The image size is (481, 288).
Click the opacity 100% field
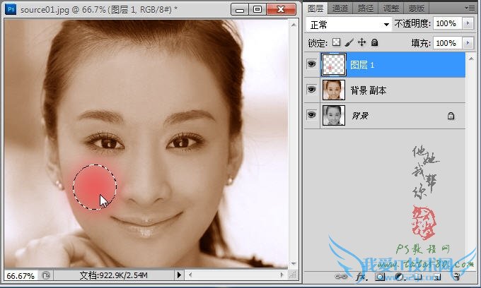click(x=447, y=23)
